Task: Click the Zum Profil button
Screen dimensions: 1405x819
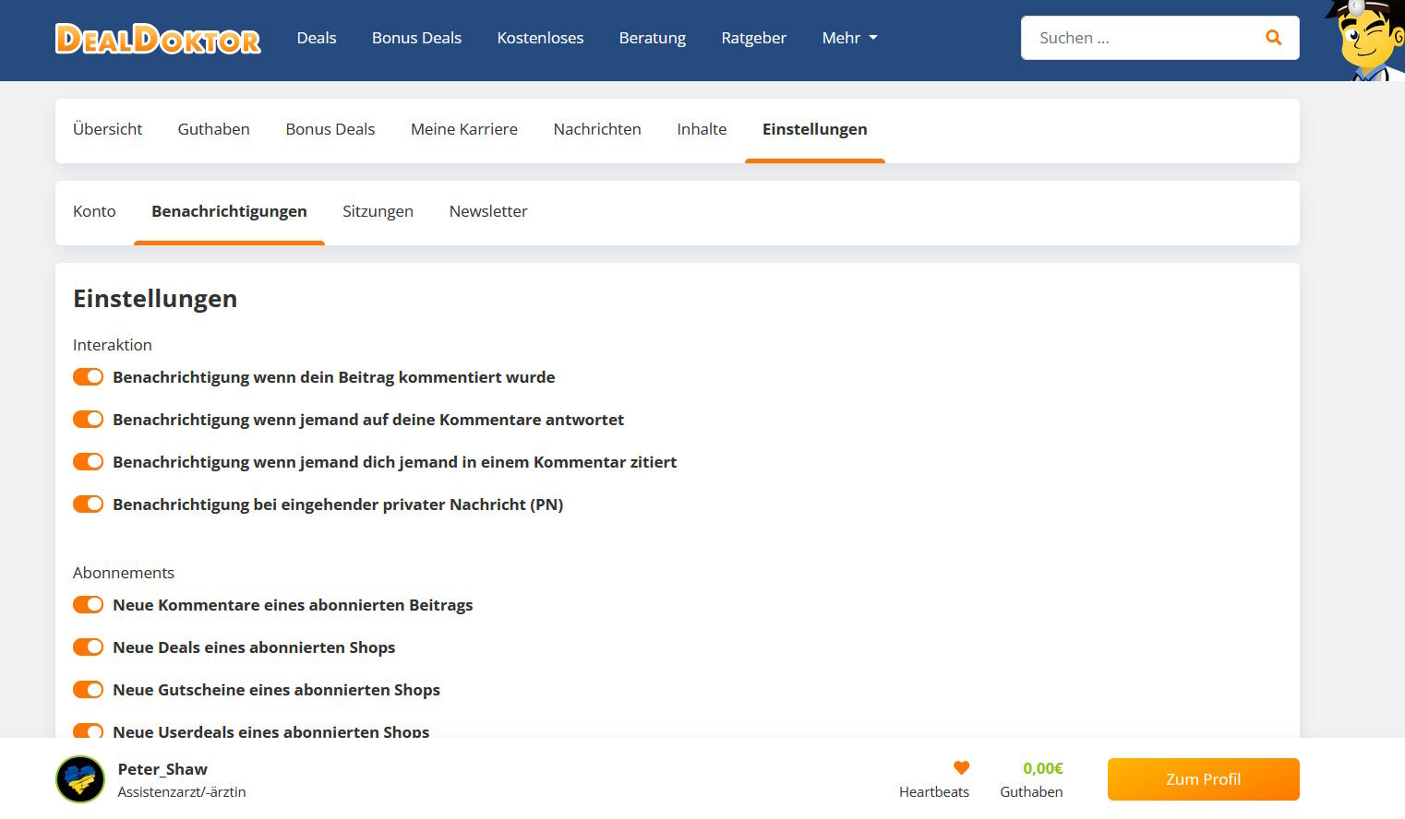Action: point(1204,779)
